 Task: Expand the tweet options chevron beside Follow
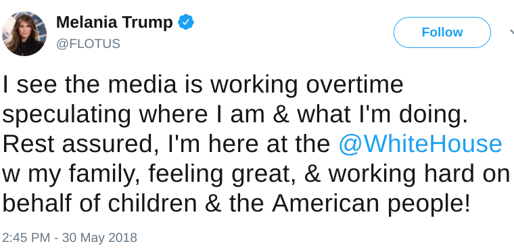click(x=511, y=32)
